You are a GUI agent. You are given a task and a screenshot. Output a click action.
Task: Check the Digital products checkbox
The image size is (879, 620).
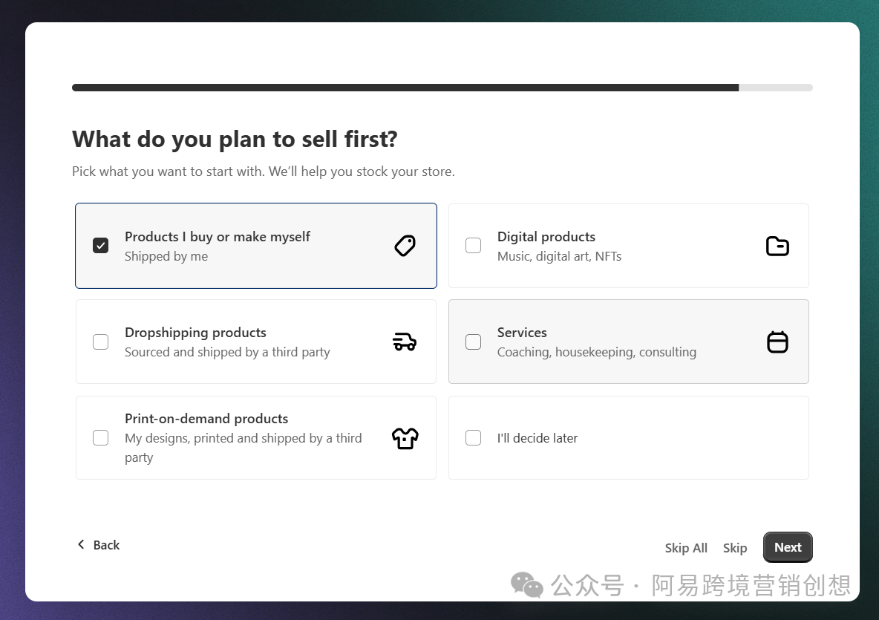click(x=473, y=245)
